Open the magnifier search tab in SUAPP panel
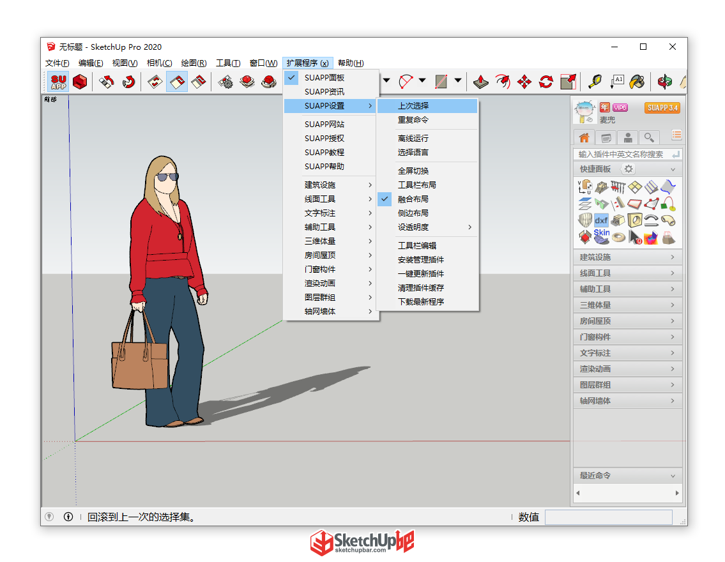This screenshot has height=562, width=725. 649,137
